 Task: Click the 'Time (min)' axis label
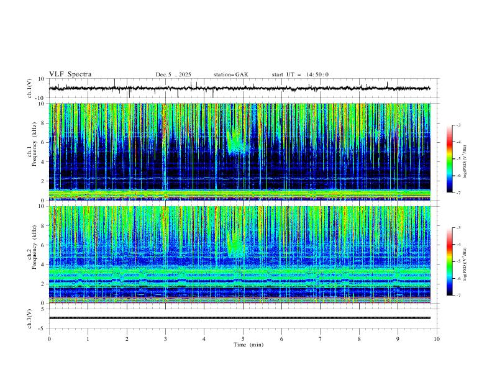[x=248, y=345]
